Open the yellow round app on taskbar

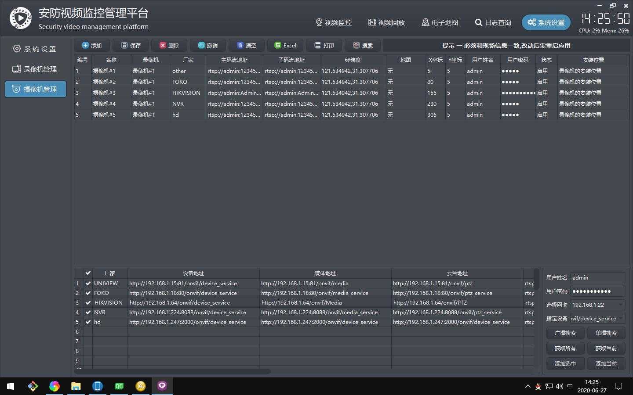click(x=141, y=386)
